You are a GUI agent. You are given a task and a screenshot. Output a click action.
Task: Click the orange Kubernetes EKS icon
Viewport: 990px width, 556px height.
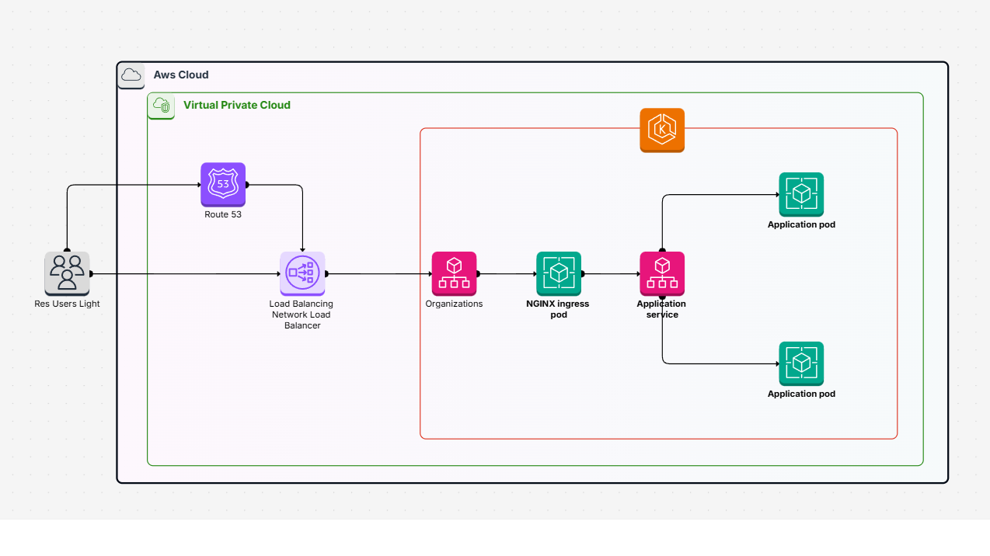click(x=662, y=130)
